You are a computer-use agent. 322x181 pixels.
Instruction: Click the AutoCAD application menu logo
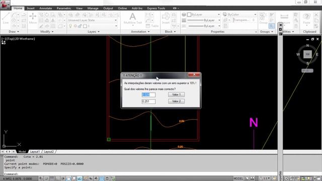tap(5, 5)
